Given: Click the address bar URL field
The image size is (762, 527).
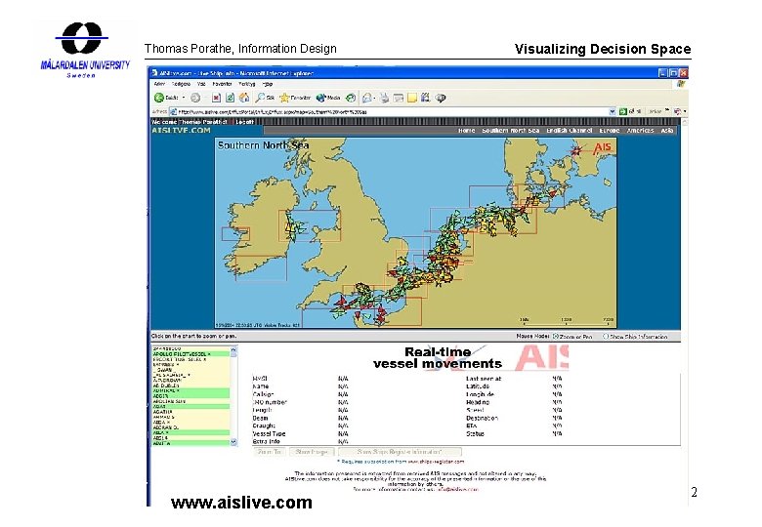Looking at the screenshot, I should (x=393, y=111).
